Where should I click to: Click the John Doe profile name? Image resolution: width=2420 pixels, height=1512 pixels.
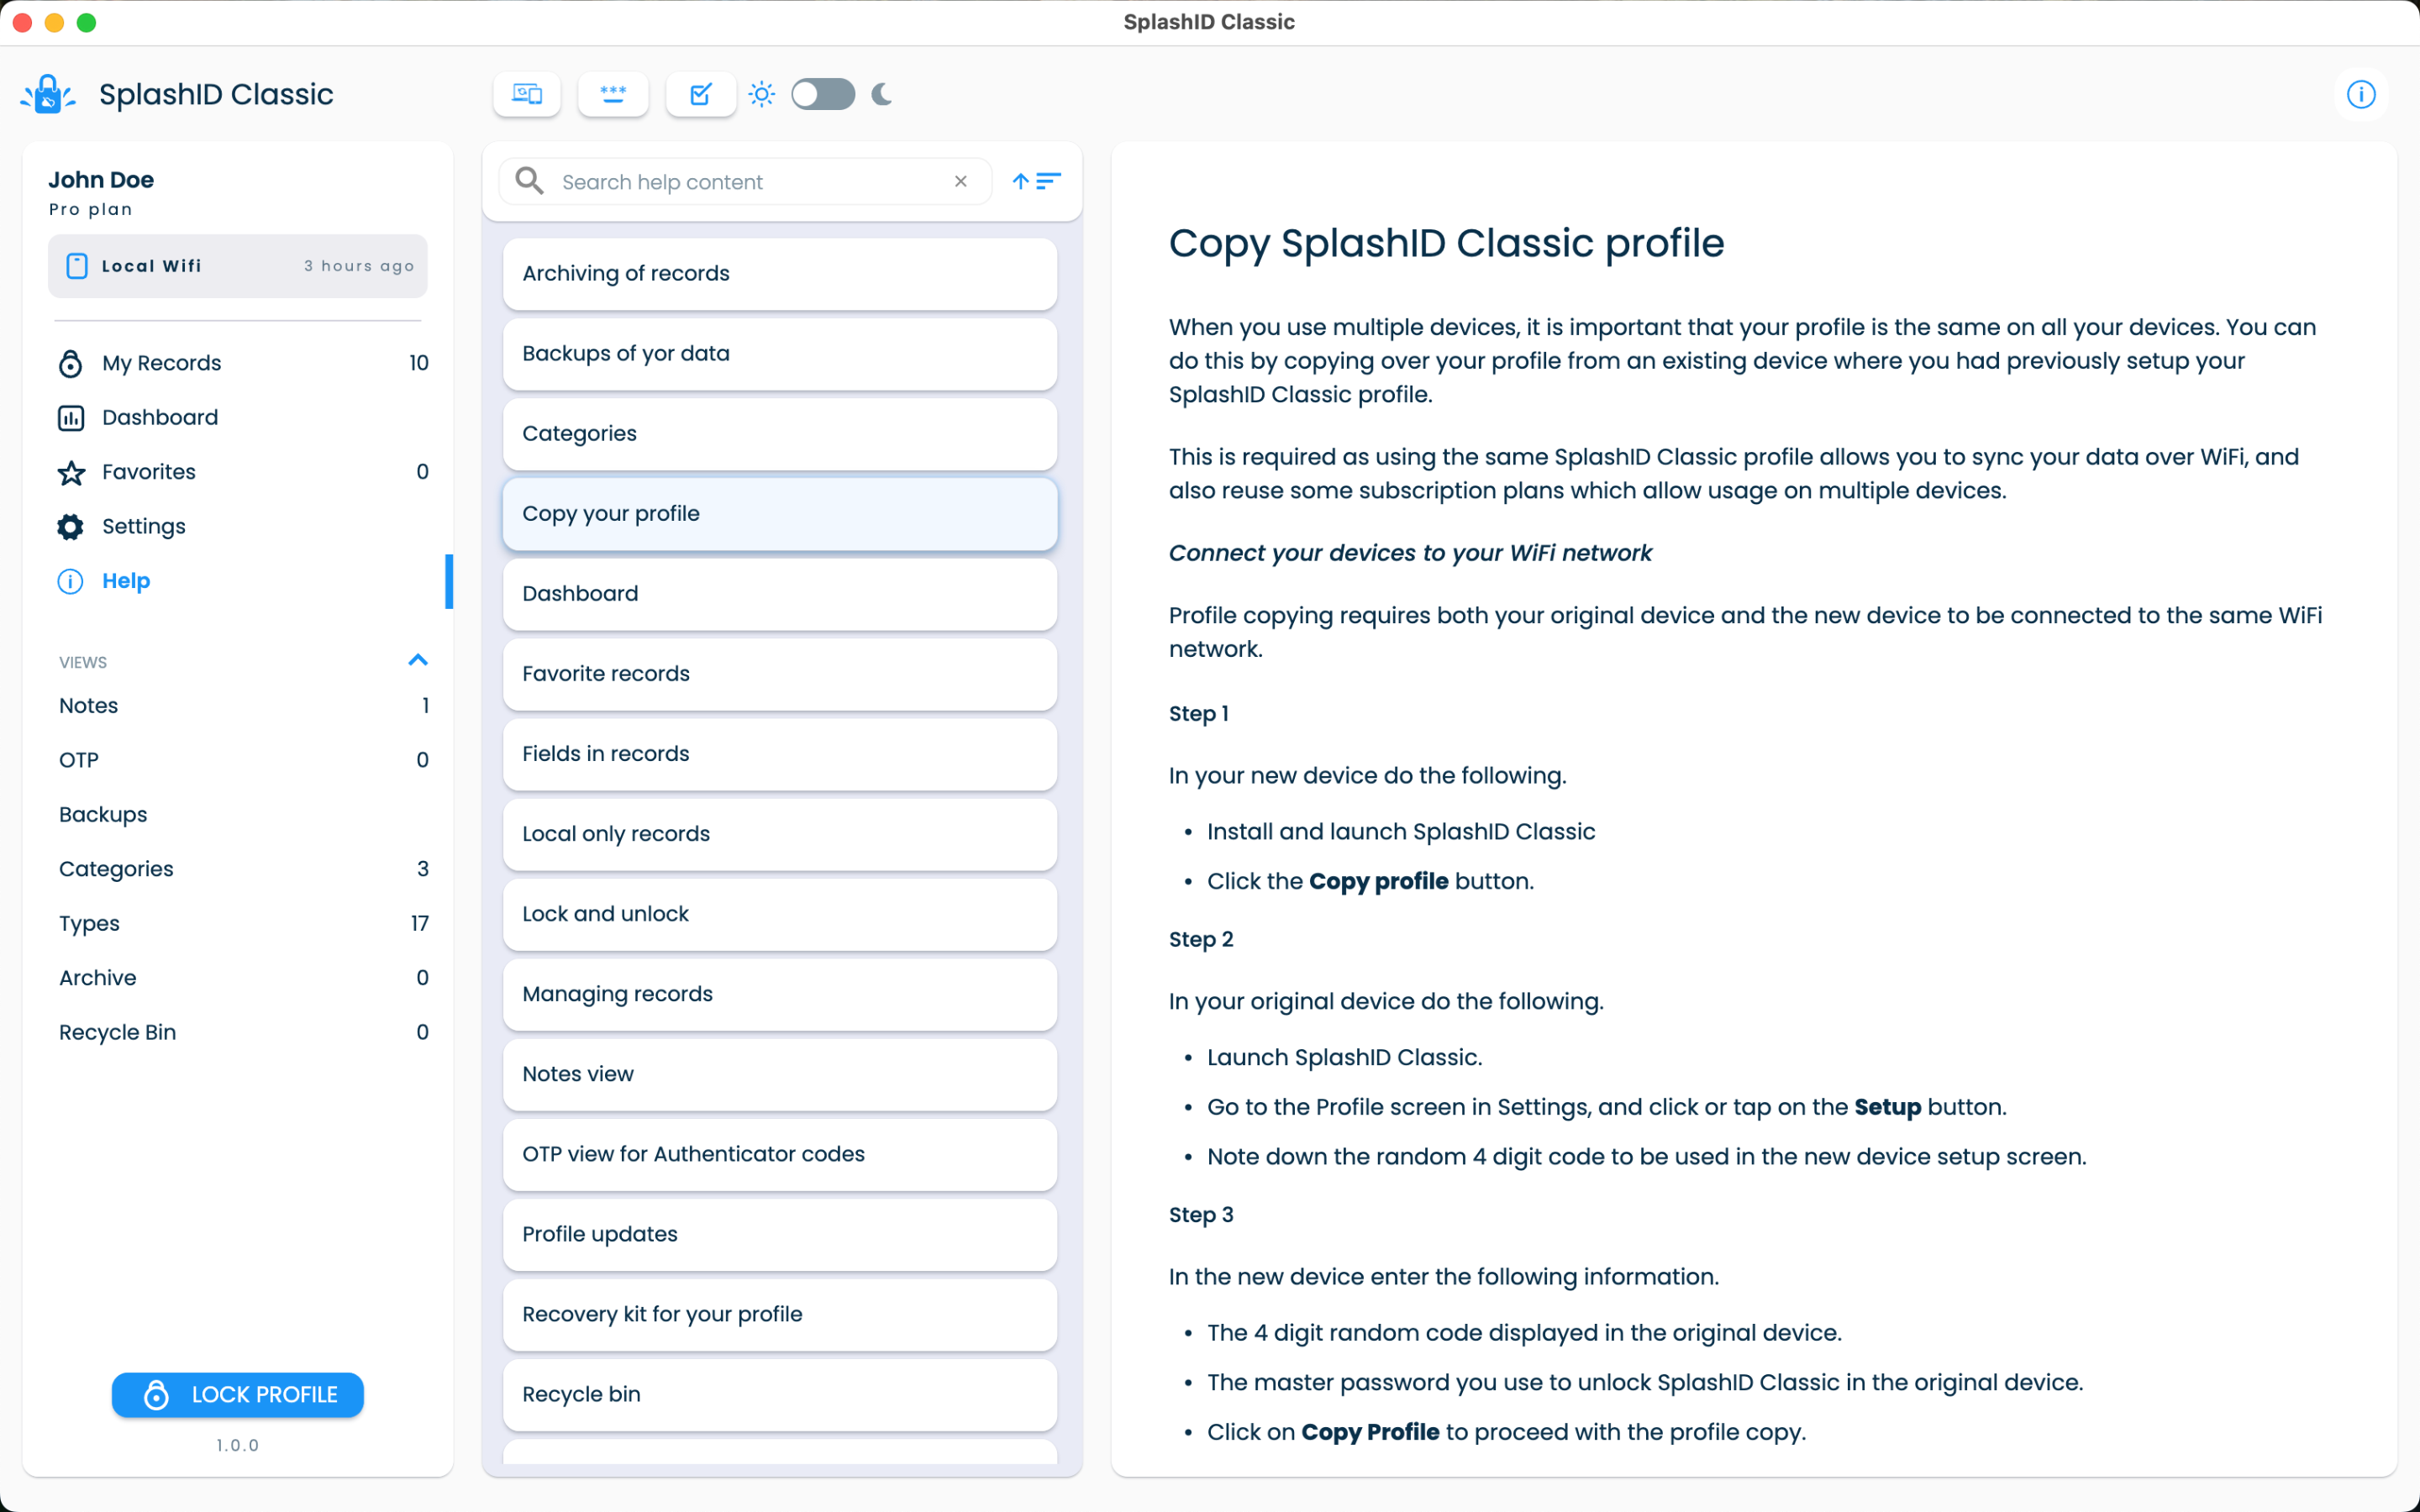(x=101, y=180)
